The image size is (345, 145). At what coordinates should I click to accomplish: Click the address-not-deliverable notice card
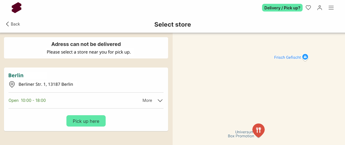tap(86, 48)
